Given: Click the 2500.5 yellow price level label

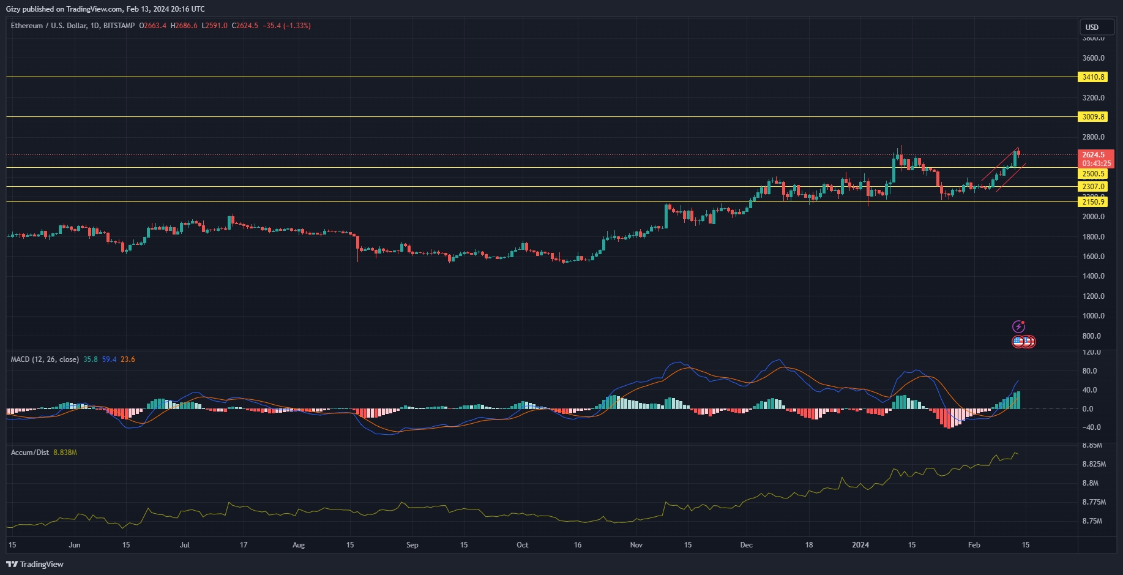Looking at the screenshot, I should (1093, 174).
